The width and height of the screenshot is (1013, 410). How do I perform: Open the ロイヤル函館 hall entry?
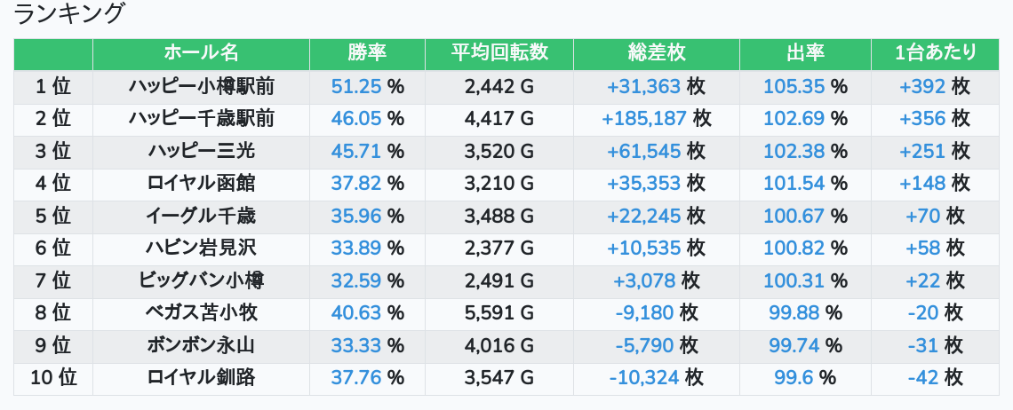point(201,183)
